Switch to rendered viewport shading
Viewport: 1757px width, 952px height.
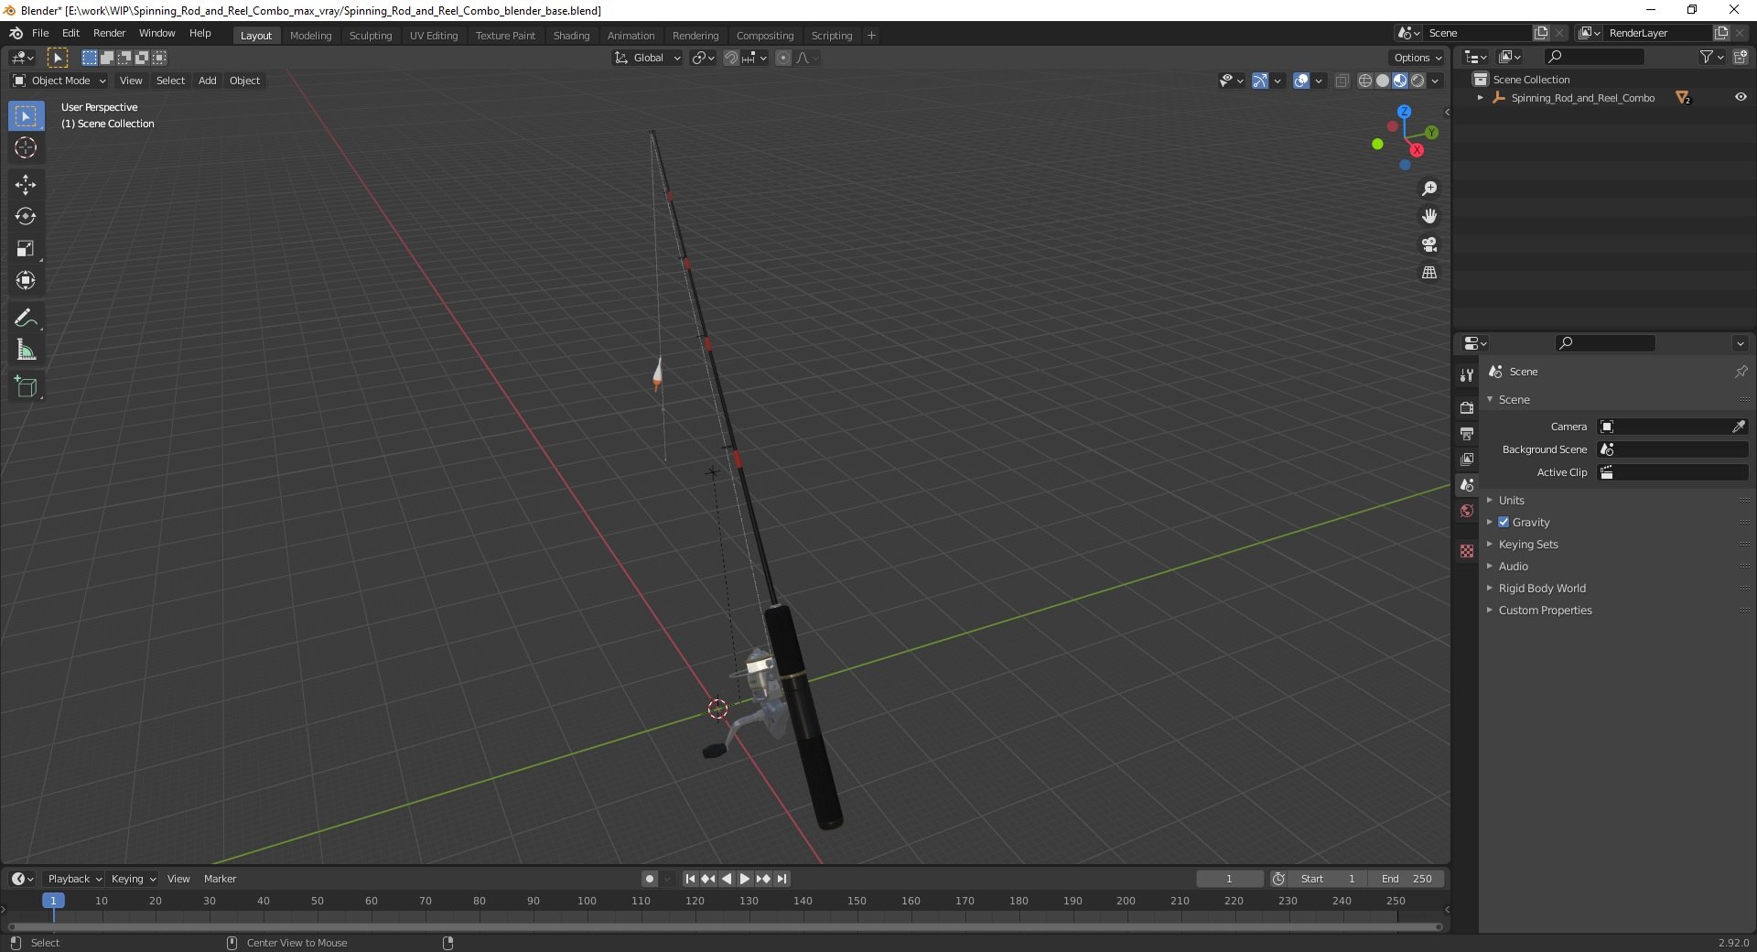coord(1417,81)
